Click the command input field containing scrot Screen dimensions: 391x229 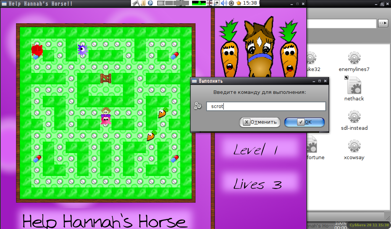[x=266, y=106]
